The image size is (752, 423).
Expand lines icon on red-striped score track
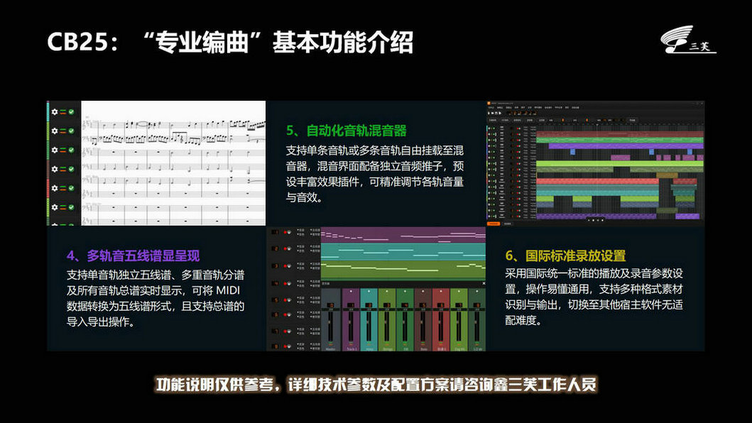coord(62,188)
